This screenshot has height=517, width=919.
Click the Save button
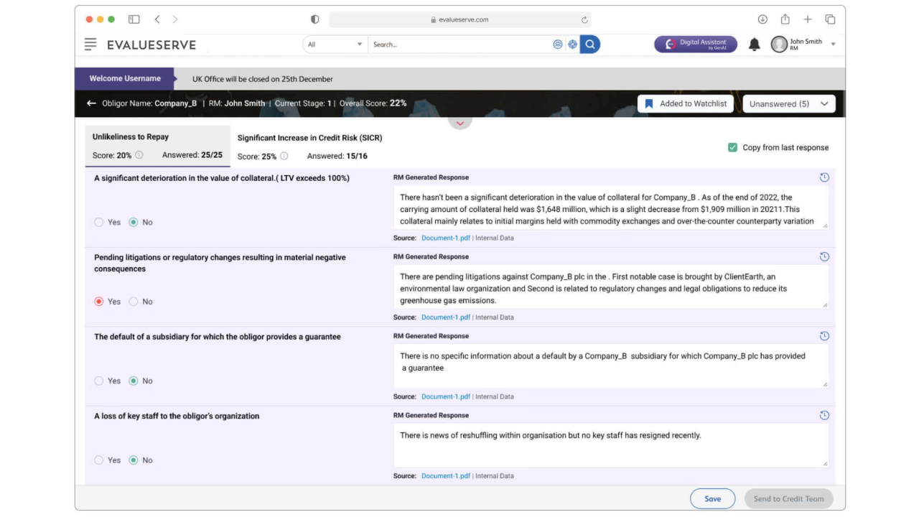[x=712, y=499]
